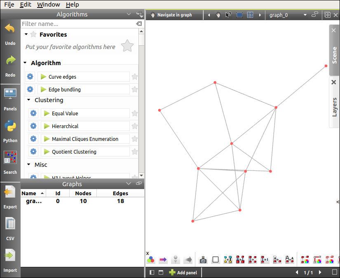The width and height of the screenshot is (340, 278).
Task: Click the Filter name input field
Action: (78, 24)
